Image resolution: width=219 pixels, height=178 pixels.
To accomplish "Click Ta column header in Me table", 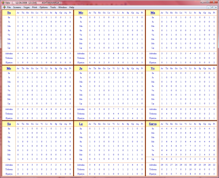I will click(x=23, y=68).
